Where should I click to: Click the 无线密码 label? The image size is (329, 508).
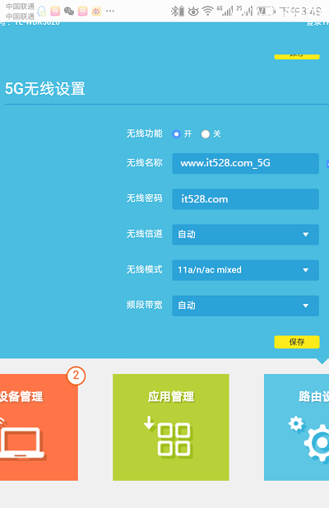[x=144, y=198]
